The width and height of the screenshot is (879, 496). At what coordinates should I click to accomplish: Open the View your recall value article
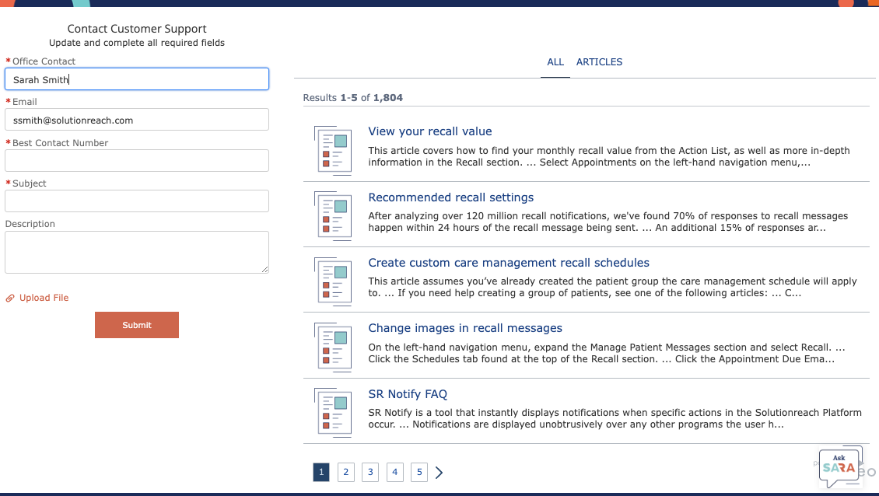point(429,131)
